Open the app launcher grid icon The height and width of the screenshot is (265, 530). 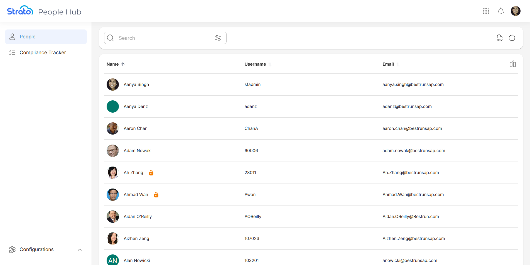click(x=486, y=11)
